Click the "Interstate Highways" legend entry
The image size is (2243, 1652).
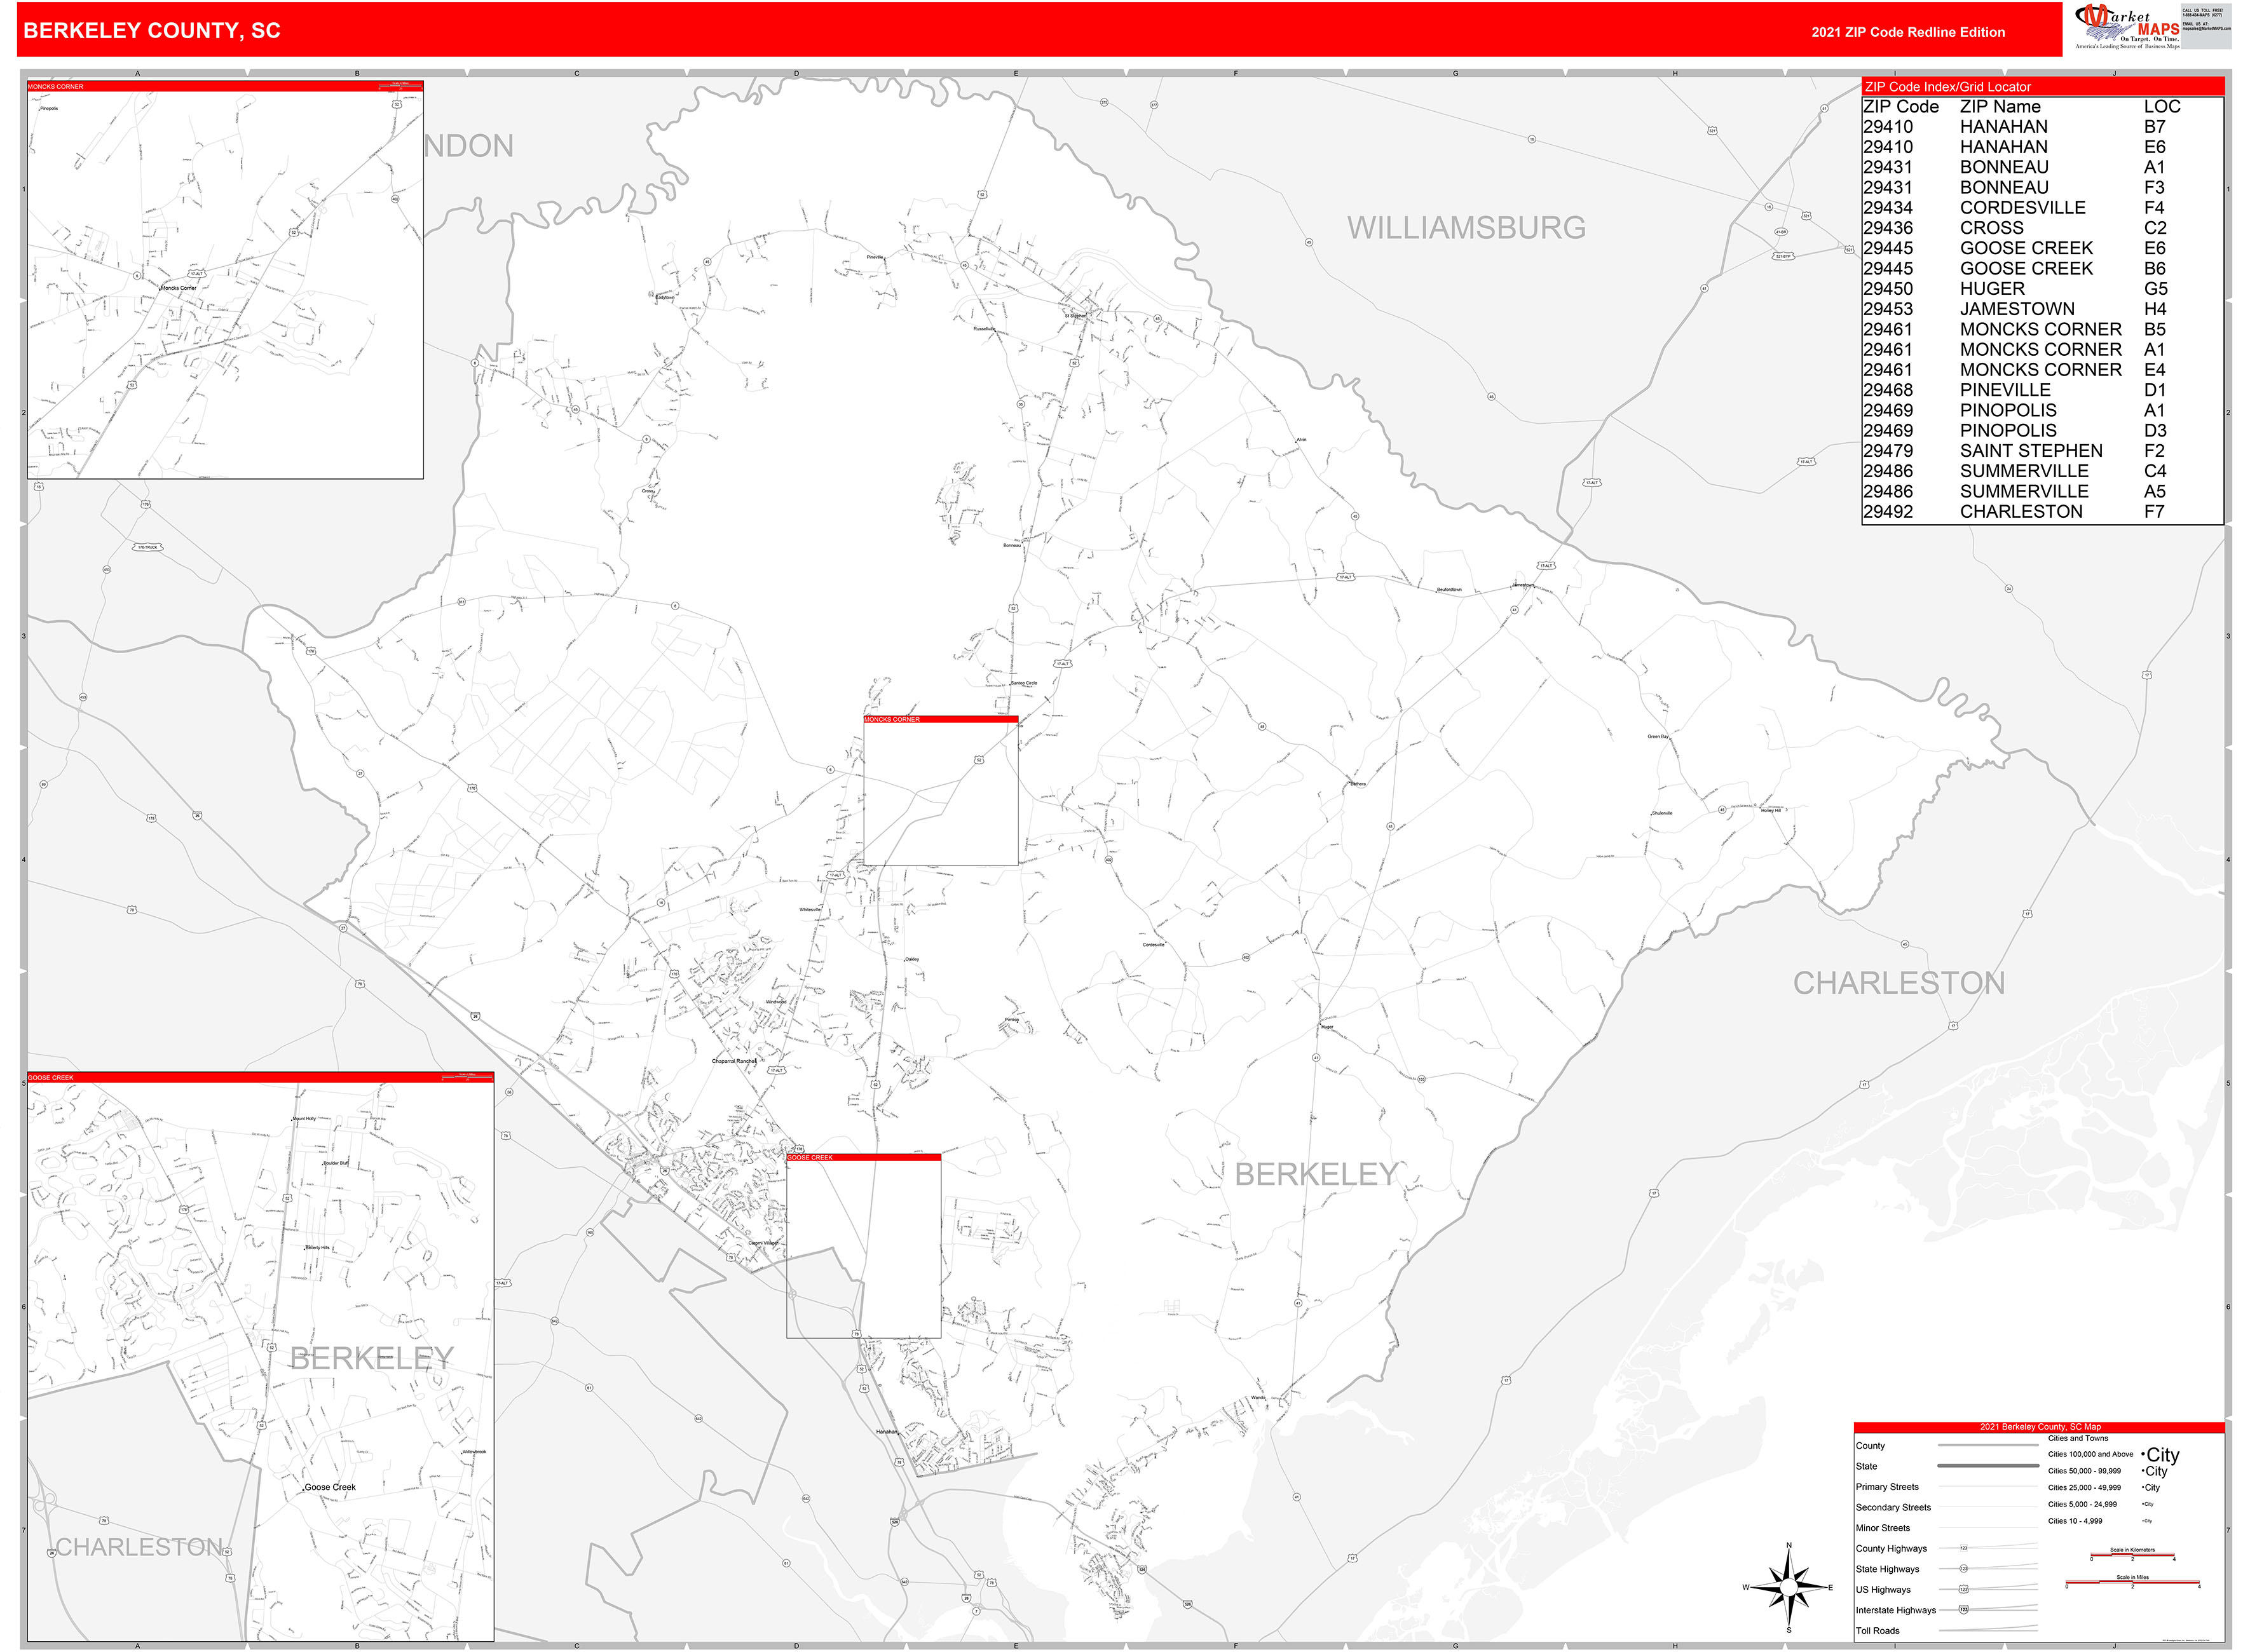1946,1610
